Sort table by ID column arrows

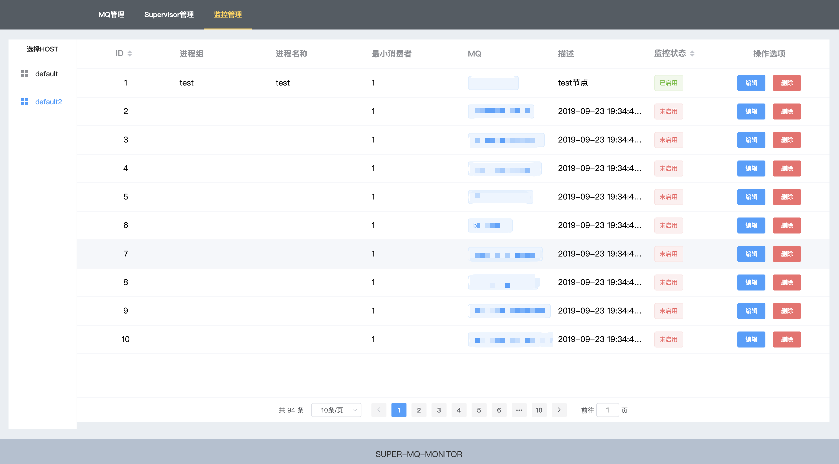130,54
